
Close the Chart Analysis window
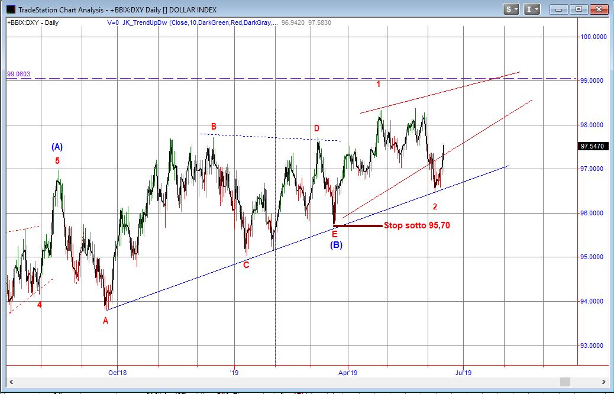pos(599,9)
